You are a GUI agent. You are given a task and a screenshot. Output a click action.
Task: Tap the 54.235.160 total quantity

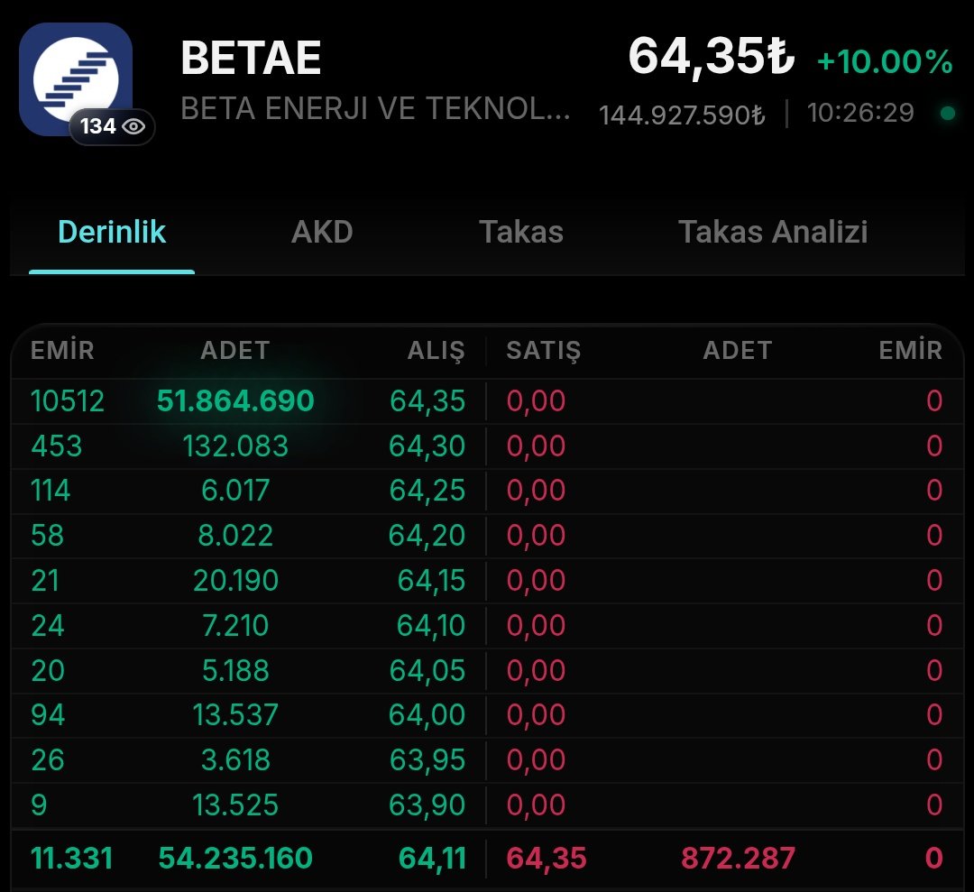pyautogui.click(x=235, y=859)
